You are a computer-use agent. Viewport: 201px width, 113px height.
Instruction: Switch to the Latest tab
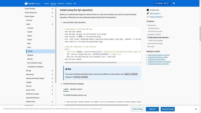(x=66, y=89)
